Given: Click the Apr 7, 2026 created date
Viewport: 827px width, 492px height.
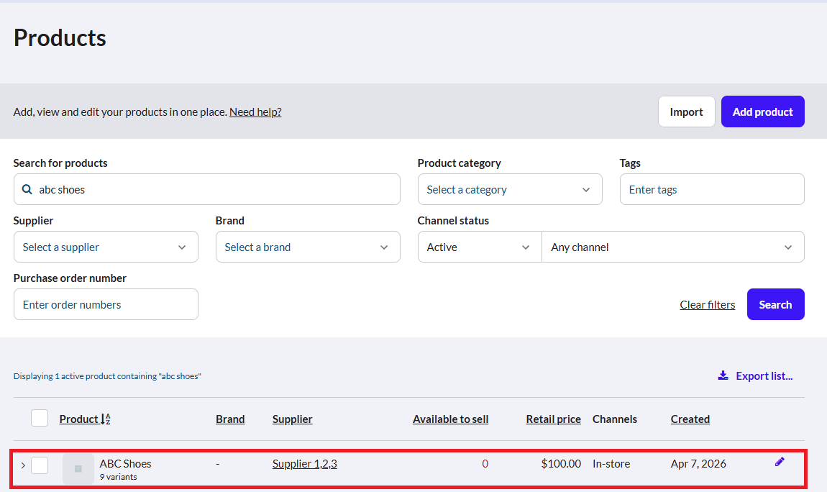Looking at the screenshot, I should click(698, 463).
